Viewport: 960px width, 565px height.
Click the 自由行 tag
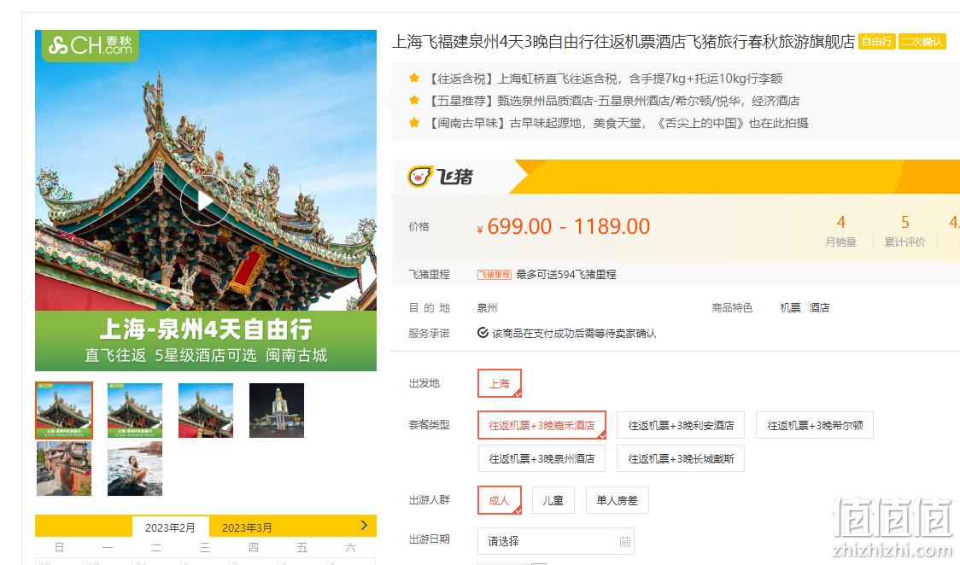point(877,42)
